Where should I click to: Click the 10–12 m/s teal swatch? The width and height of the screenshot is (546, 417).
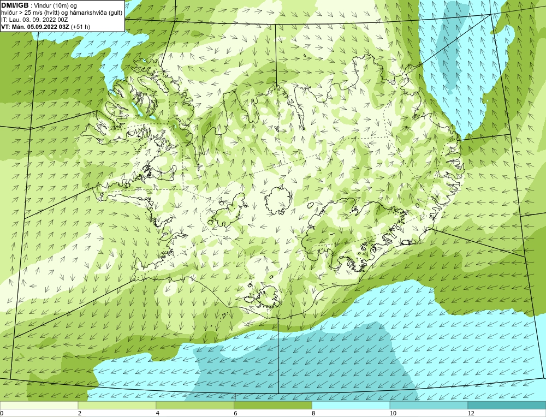pos(429,405)
